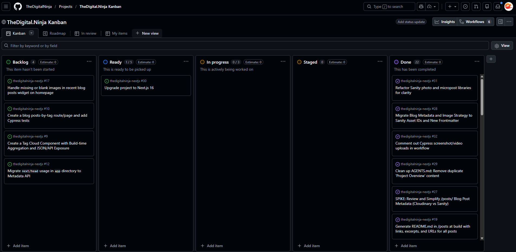Image resolution: width=516 pixels, height=252 pixels.
Task: Click Ready column 1 / 5 item count
Action: click(129, 62)
